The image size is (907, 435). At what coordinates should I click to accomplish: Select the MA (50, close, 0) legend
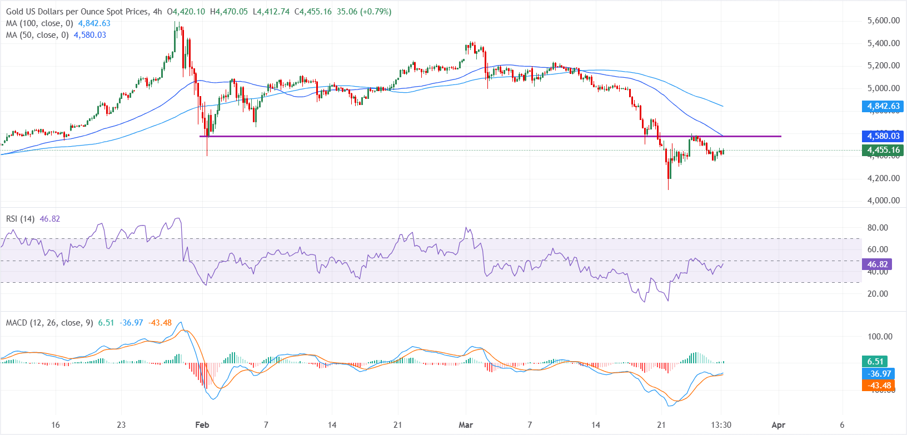37,35
